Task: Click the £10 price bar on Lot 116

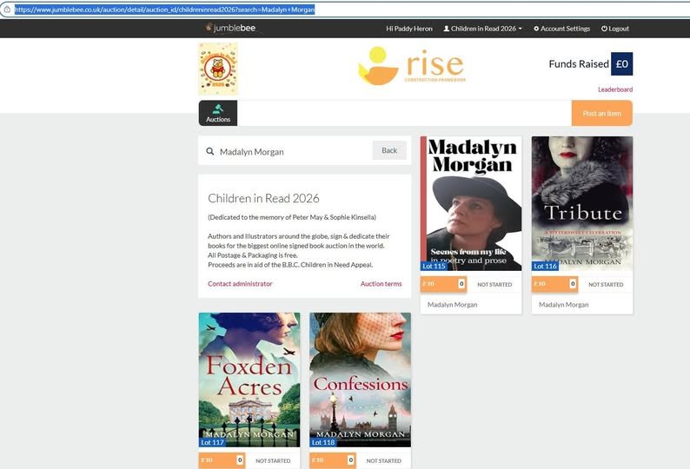Action: click(x=555, y=284)
